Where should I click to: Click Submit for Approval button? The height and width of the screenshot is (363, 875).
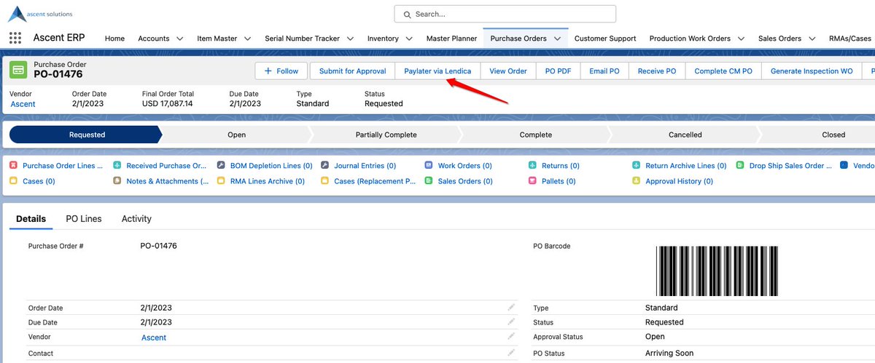click(352, 71)
